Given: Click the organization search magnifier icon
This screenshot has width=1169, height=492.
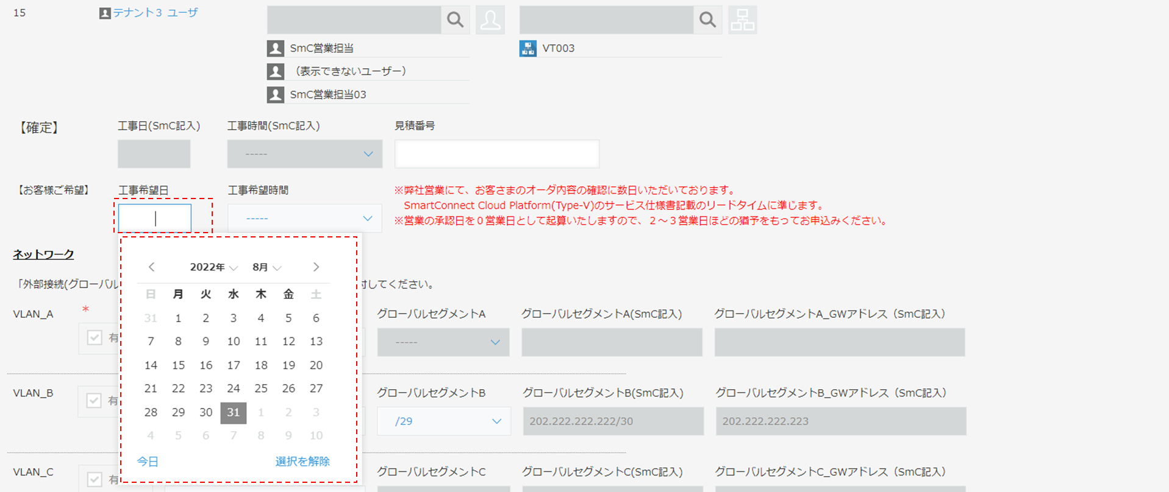Looking at the screenshot, I should point(708,20).
